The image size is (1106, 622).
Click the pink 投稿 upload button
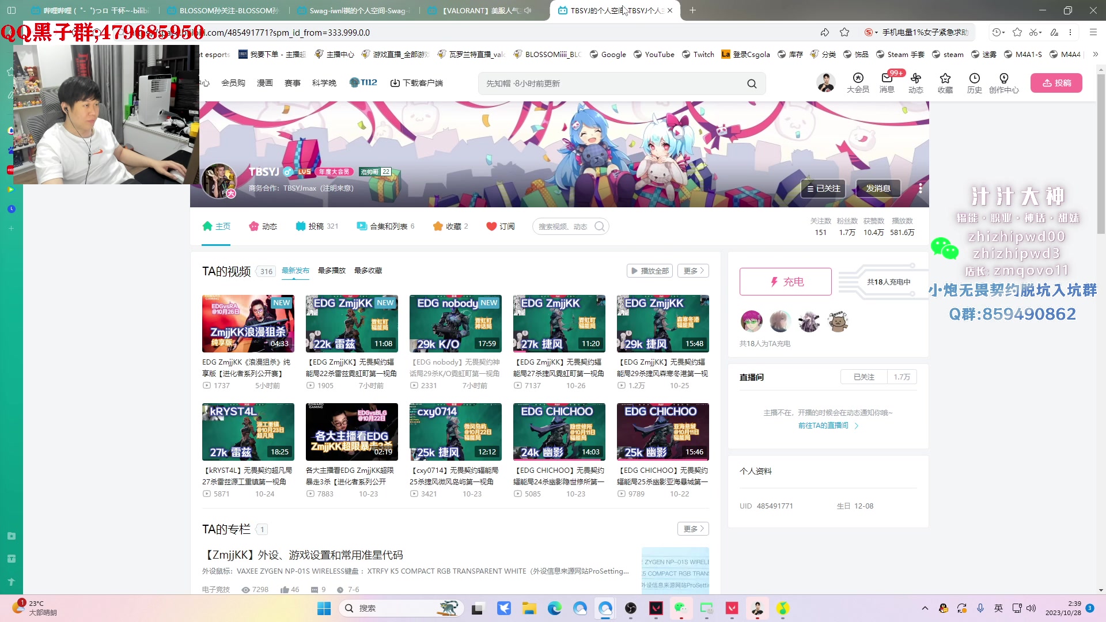1056,83
